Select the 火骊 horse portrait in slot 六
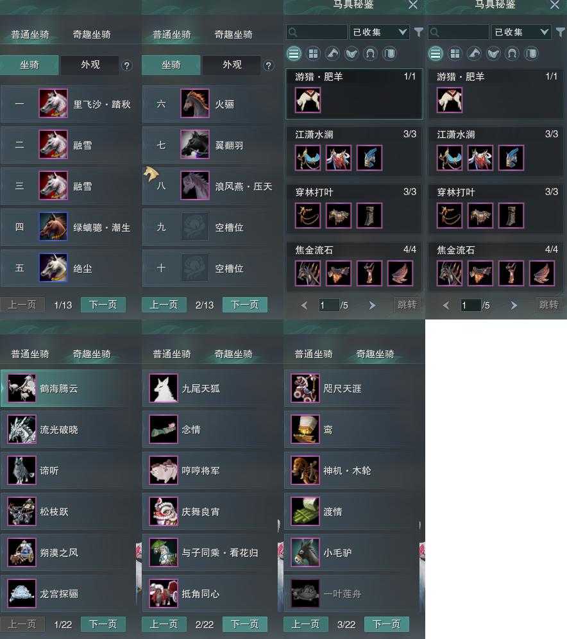This screenshot has width=567, height=639. pyautogui.click(x=195, y=103)
